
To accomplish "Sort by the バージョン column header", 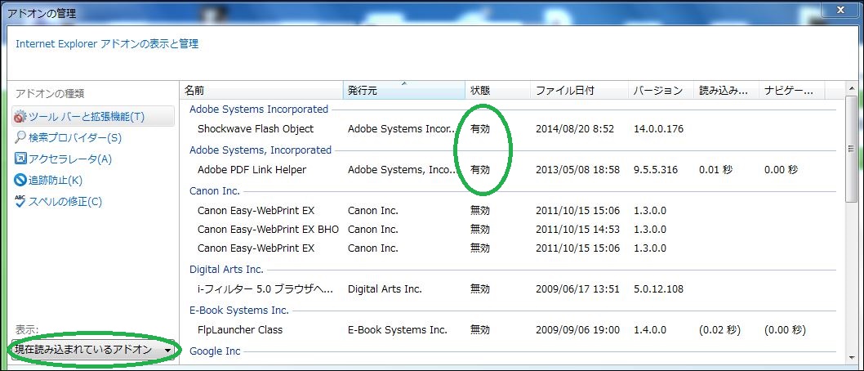I will (x=661, y=91).
